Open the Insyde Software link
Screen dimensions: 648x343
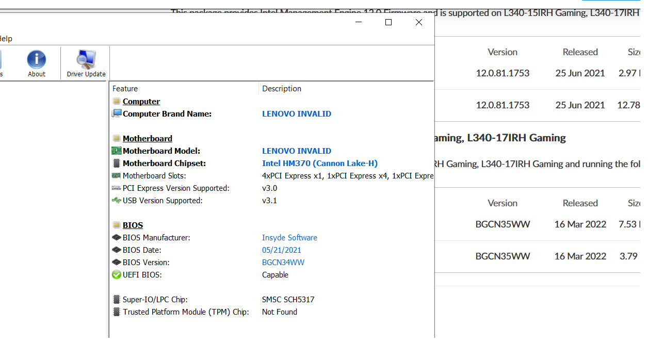(x=289, y=238)
